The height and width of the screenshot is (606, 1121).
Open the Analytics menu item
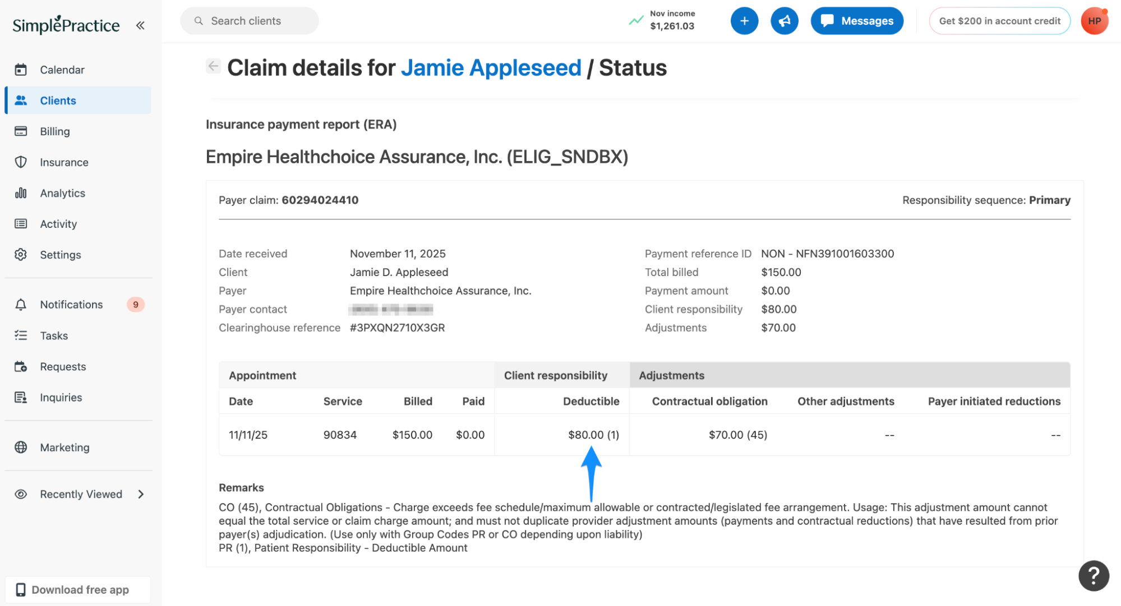78,193
